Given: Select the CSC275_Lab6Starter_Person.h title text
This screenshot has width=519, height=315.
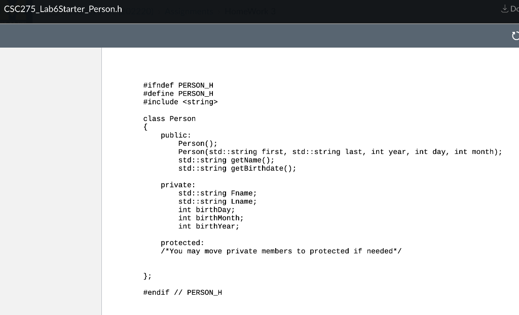Looking at the screenshot, I should [63, 9].
